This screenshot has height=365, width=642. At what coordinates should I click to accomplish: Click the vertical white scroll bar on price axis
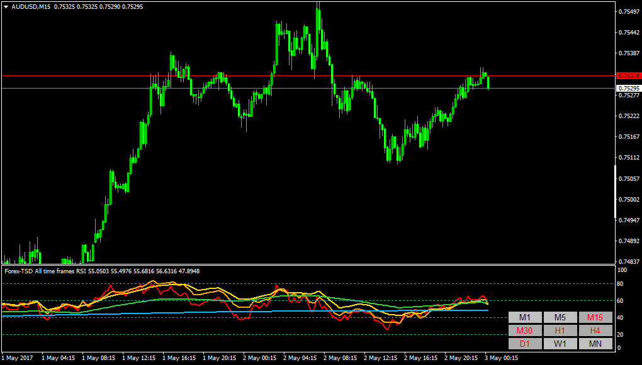coord(616,191)
